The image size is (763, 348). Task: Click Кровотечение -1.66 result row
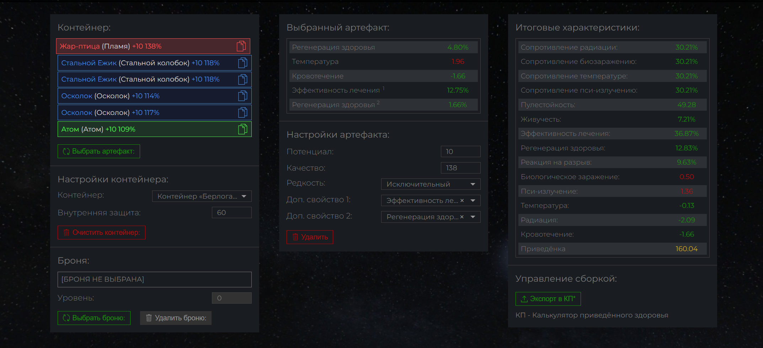click(613, 234)
